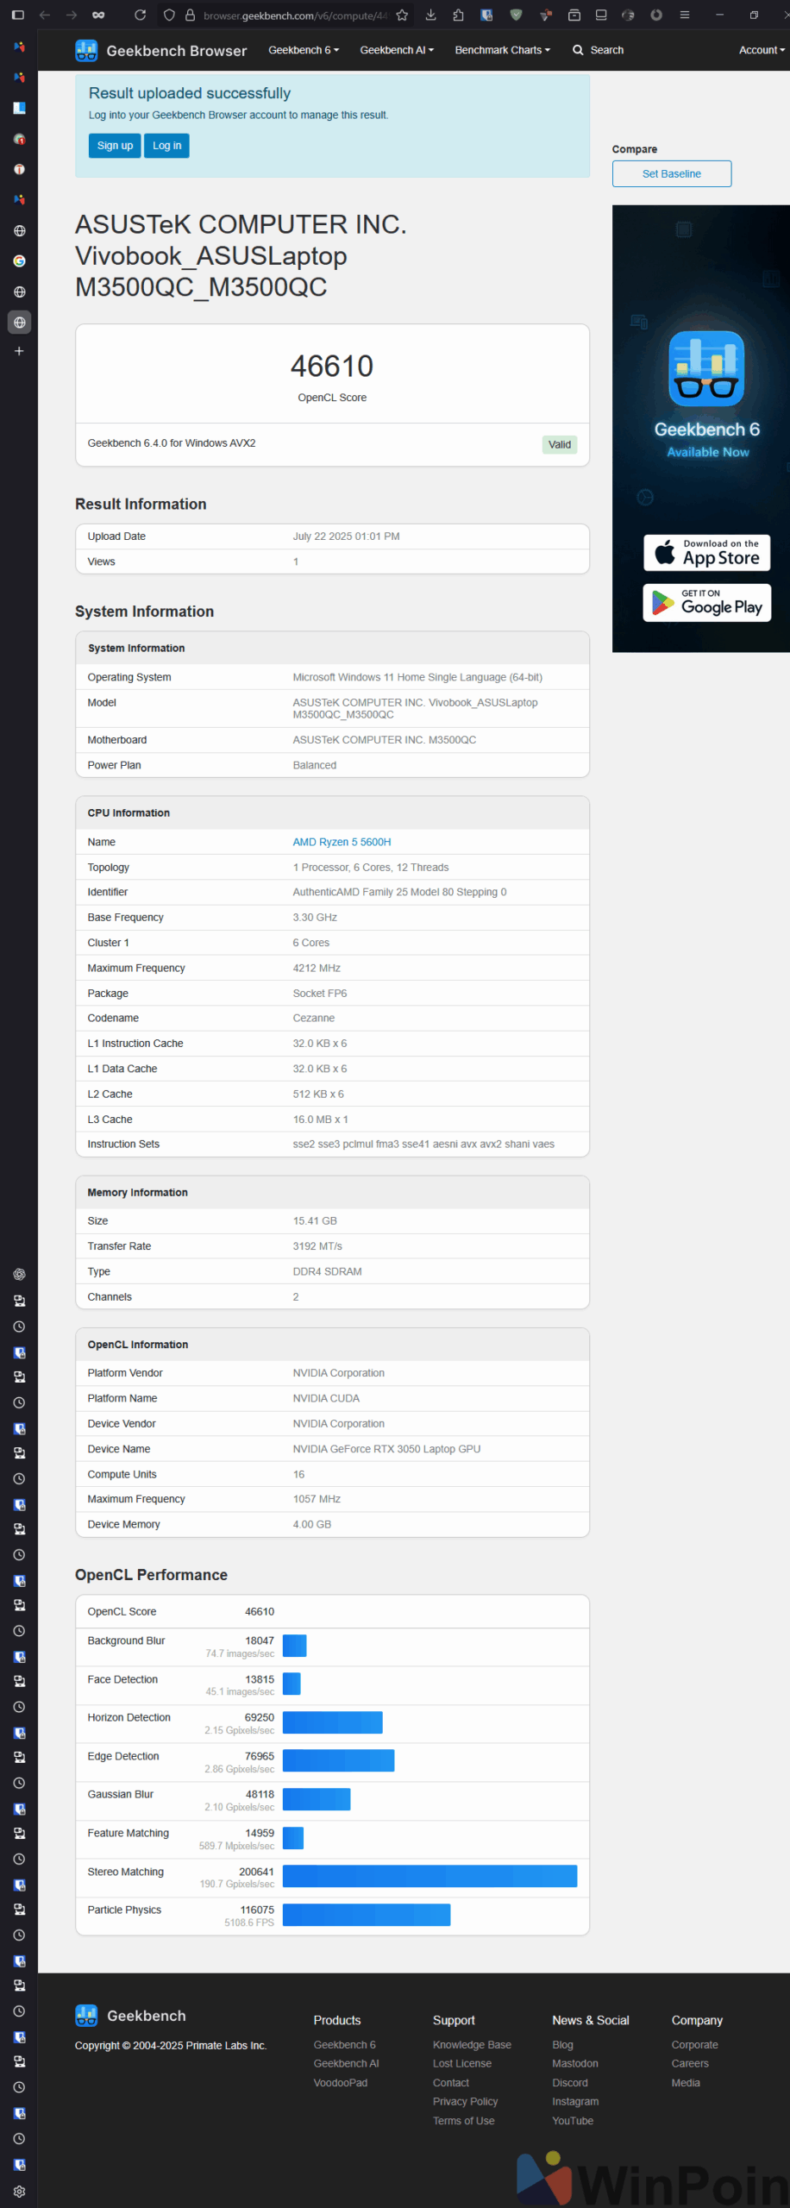Switch to the red T vertical tab
This screenshot has height=2208, width=790.
(x=19, y=169)
